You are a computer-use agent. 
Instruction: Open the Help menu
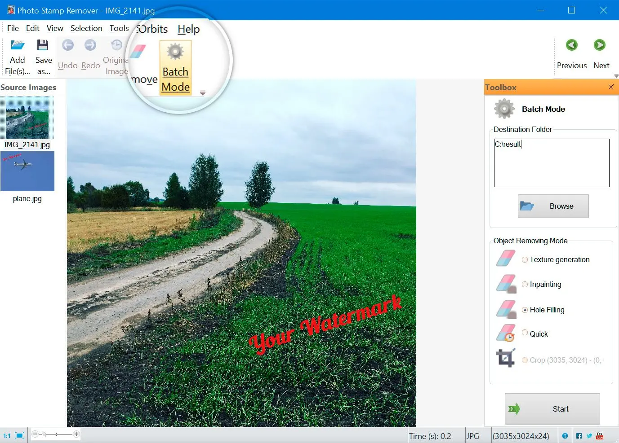pos(188,29)
